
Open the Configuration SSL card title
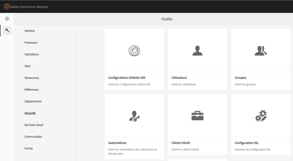(247, 143)
